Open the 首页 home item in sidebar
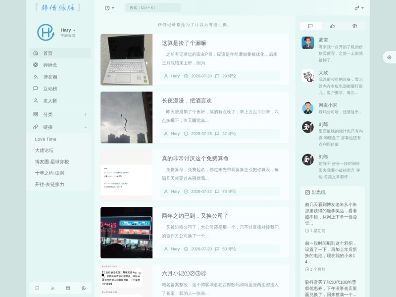Image resolution: width=396 pixels, height=297 pixels. [60, 53]
